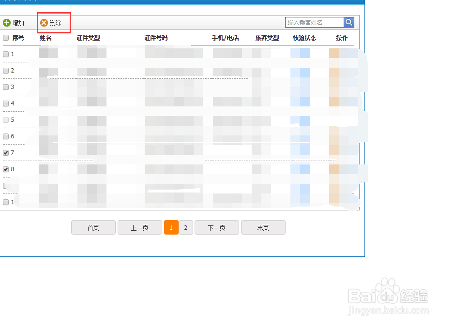The image size is (454, 326).
Task: Click the 末页 (last page) button
Action: pos(263,227)
